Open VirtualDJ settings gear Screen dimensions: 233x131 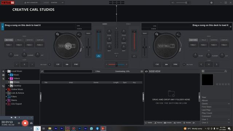coord(211,3)
